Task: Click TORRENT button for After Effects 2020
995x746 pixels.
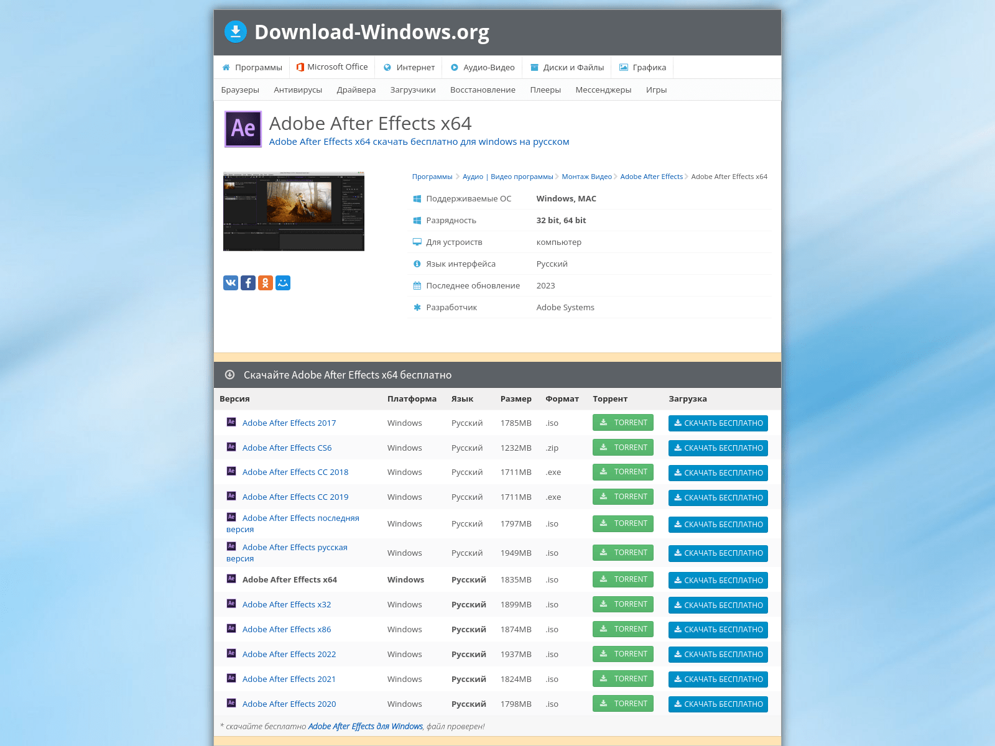Action: pos(622,704)
